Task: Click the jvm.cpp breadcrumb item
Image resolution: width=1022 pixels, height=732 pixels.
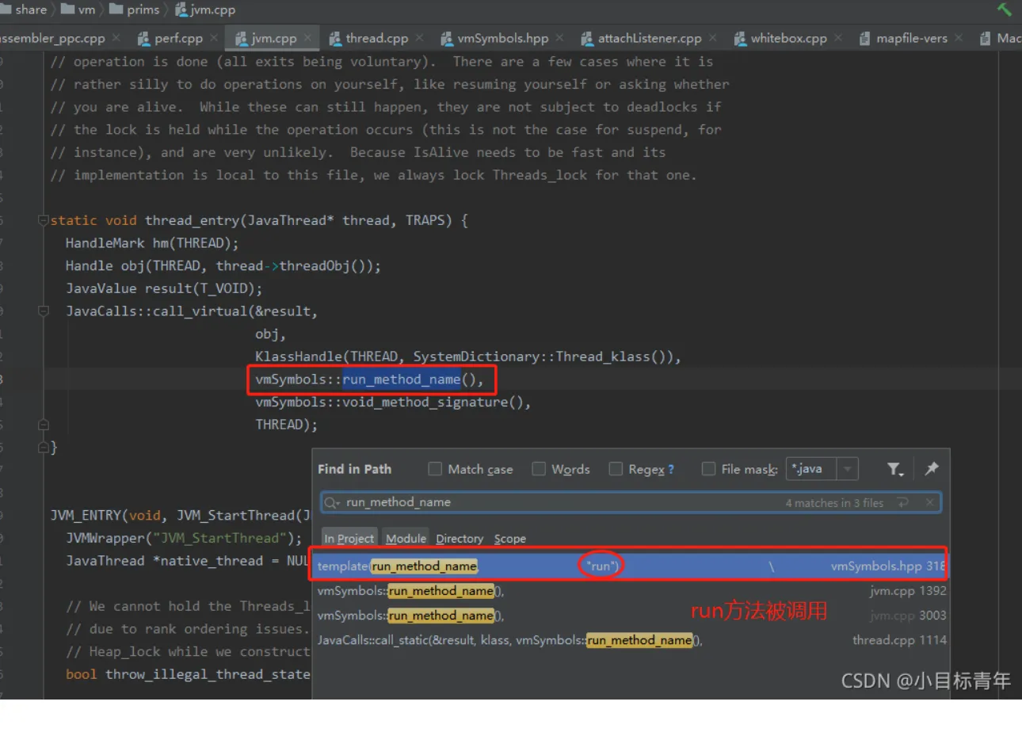Action: pyautogui.click(x=205, y=10)
